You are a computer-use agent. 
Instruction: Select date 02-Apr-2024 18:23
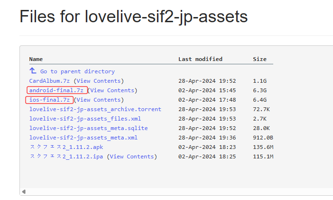207,147
